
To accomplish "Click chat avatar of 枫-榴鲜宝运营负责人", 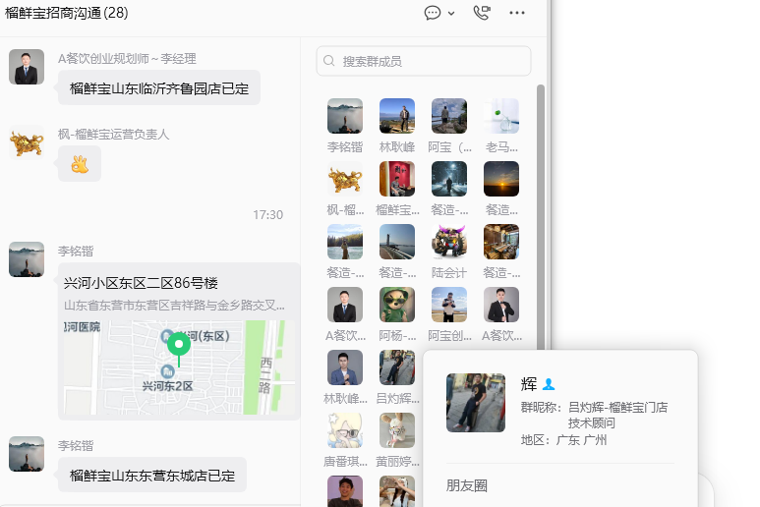I will pos(27,142).
